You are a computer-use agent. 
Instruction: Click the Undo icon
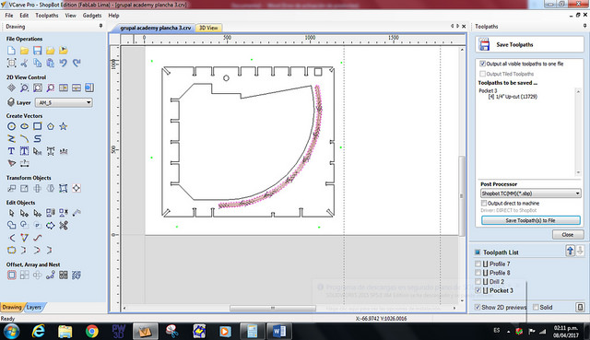click(x=64, y=63)
